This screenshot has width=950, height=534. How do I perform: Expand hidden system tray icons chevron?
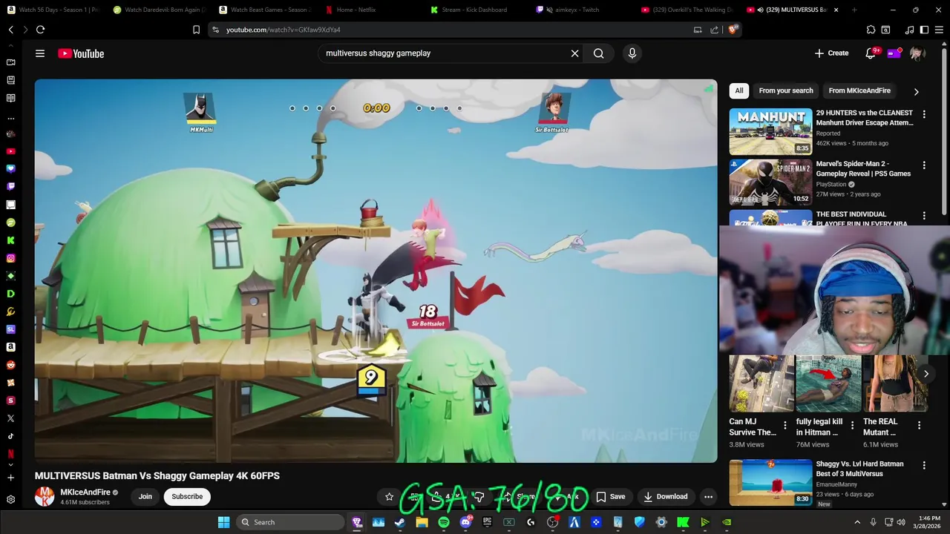click(x=857, y=522)
